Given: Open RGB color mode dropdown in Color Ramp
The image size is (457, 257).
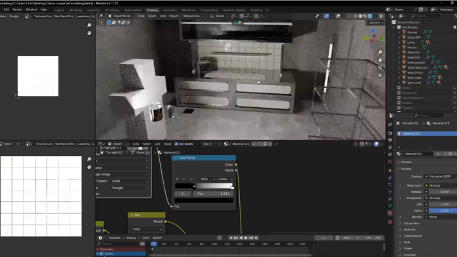Looking at the screenshot, I should coord(207,179).
